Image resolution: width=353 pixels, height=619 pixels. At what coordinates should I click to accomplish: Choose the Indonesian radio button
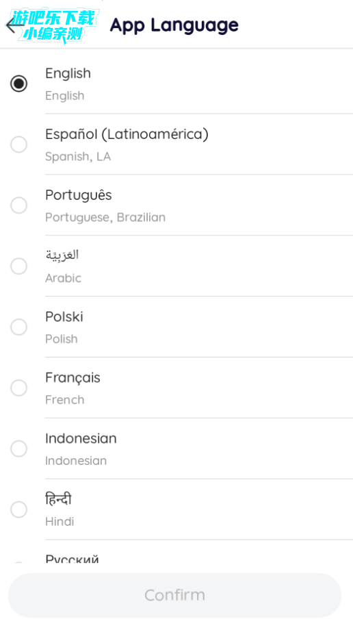[18, 449]
